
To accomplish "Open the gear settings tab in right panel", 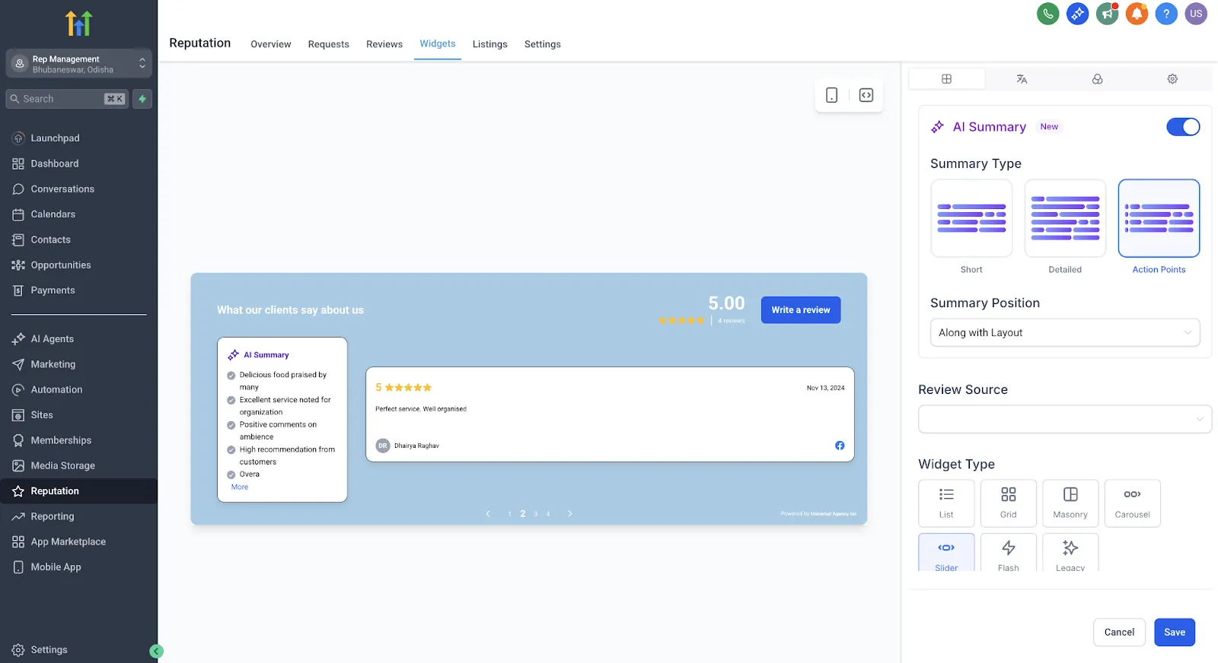I will point(1172,79).
